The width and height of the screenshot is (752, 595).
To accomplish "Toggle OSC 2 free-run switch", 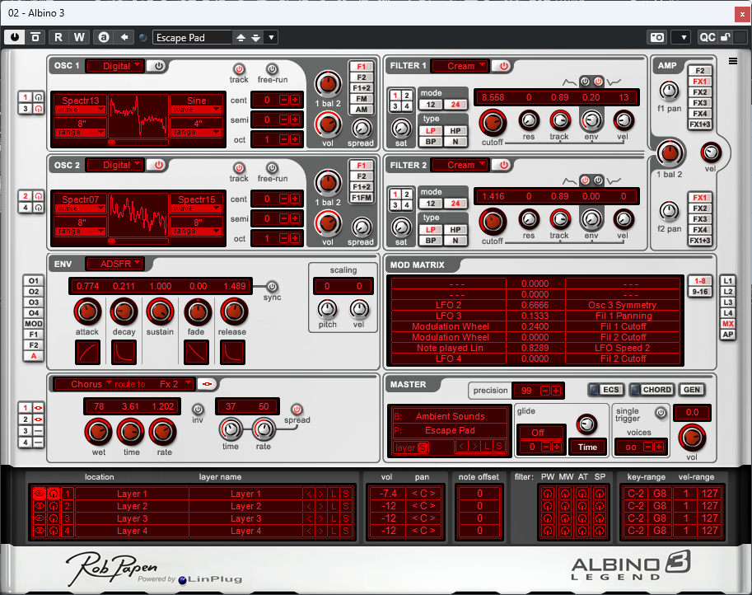I will (x=272, y=167).
